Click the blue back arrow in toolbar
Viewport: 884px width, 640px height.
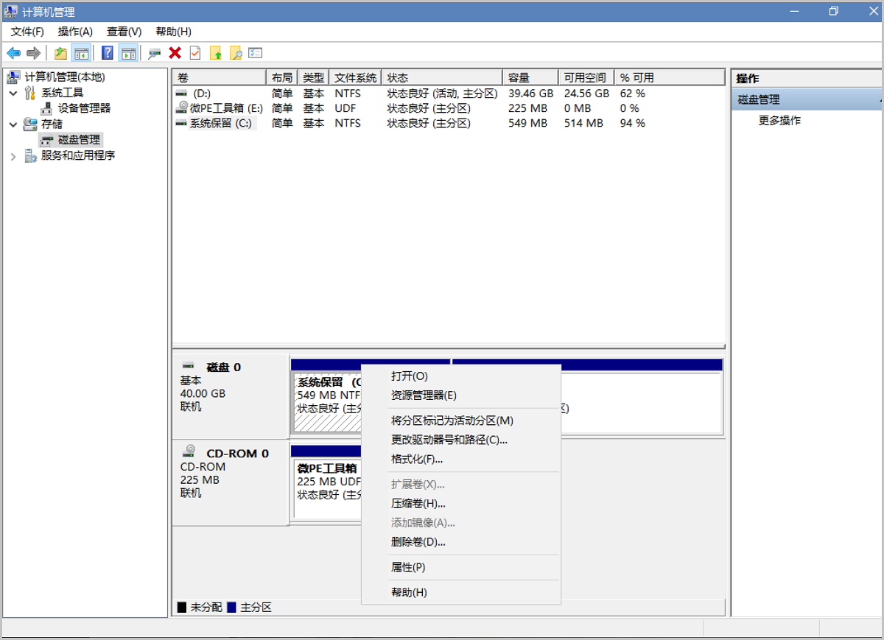click(x=13, y=53)
